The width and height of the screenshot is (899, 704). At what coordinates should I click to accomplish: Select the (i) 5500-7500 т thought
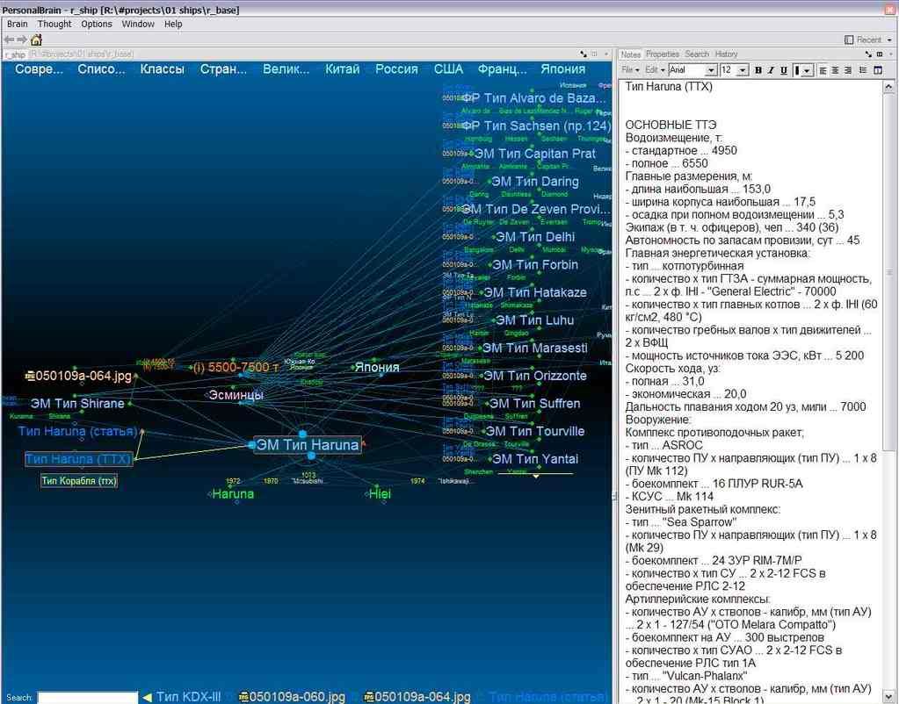(x=236, y=367)
